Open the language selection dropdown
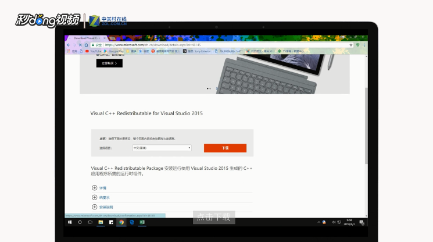 click(162, 148)
